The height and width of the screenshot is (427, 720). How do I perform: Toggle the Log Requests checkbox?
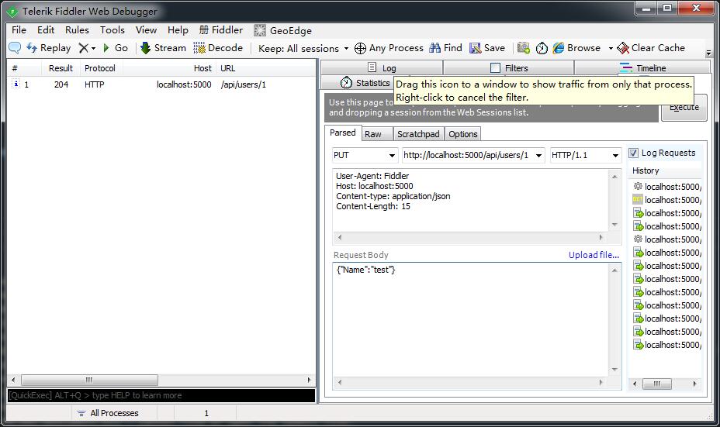(634, 153)
